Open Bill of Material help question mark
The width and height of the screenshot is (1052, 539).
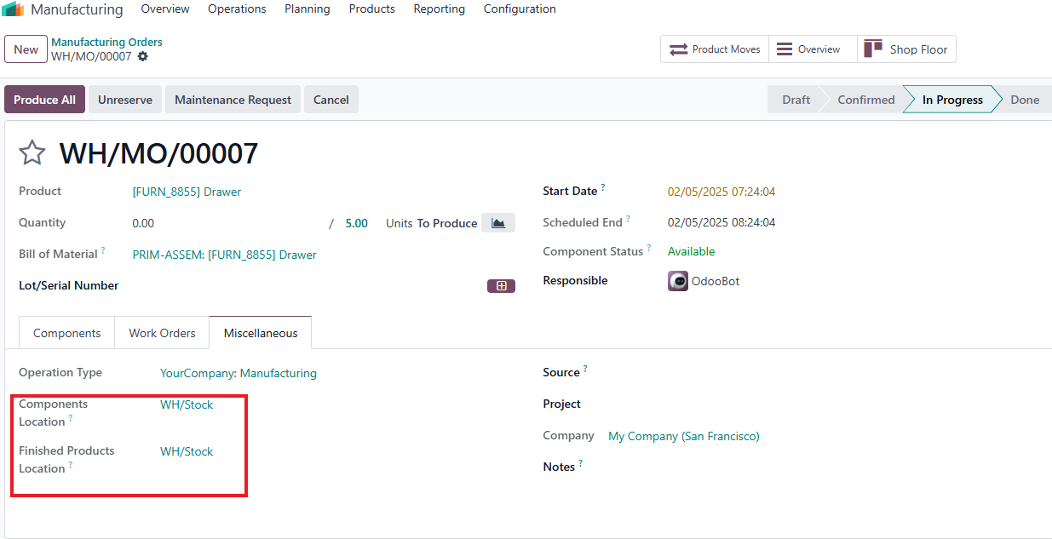[103, 250]
